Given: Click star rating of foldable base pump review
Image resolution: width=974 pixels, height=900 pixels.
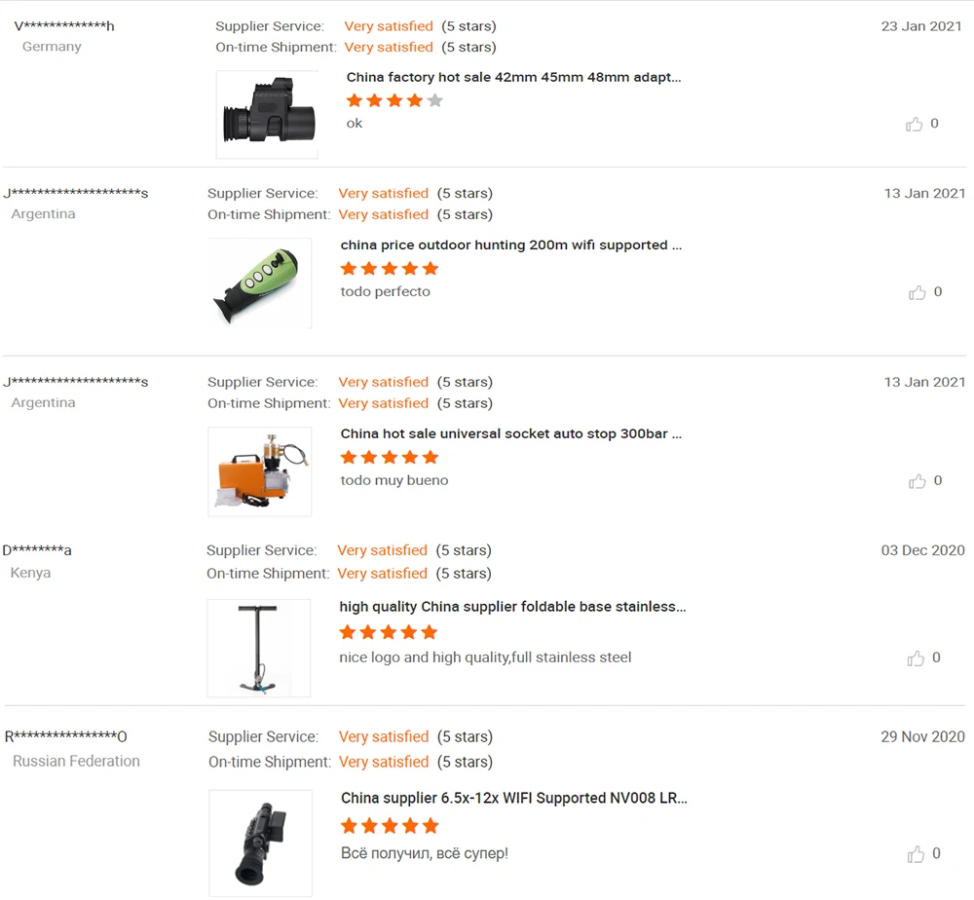Looking at the screenshot, I should click(x=389, y=632).
